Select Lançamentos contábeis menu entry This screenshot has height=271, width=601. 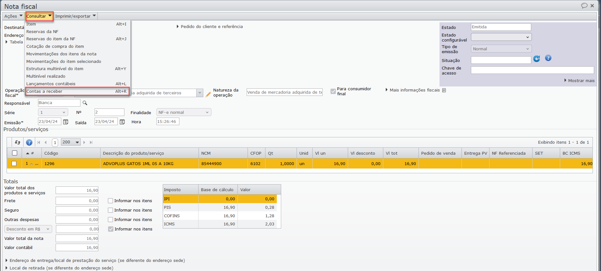click(77, 84)
